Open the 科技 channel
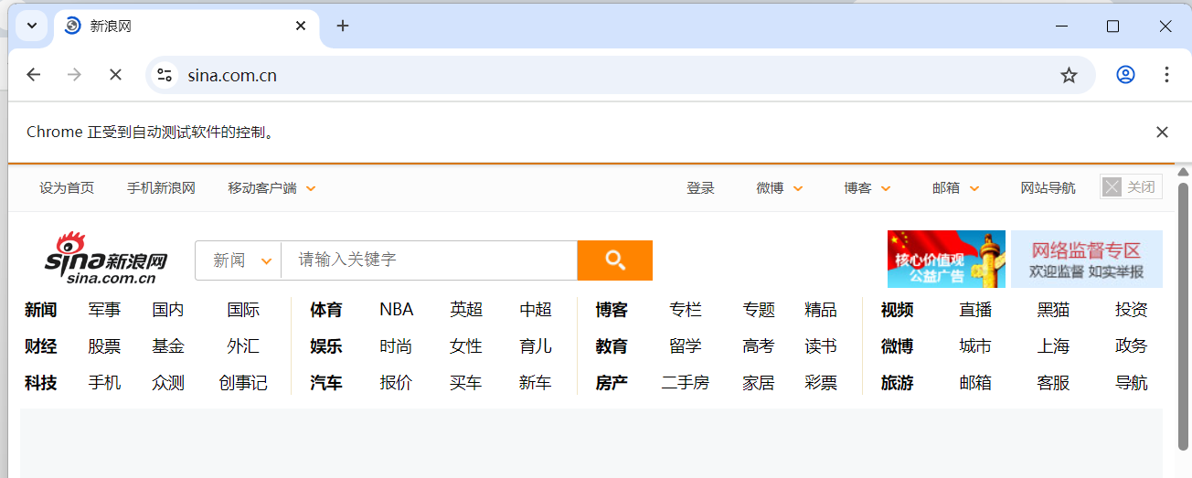The height and width of the screenshot is (478, 1192). tap(40, 383)
